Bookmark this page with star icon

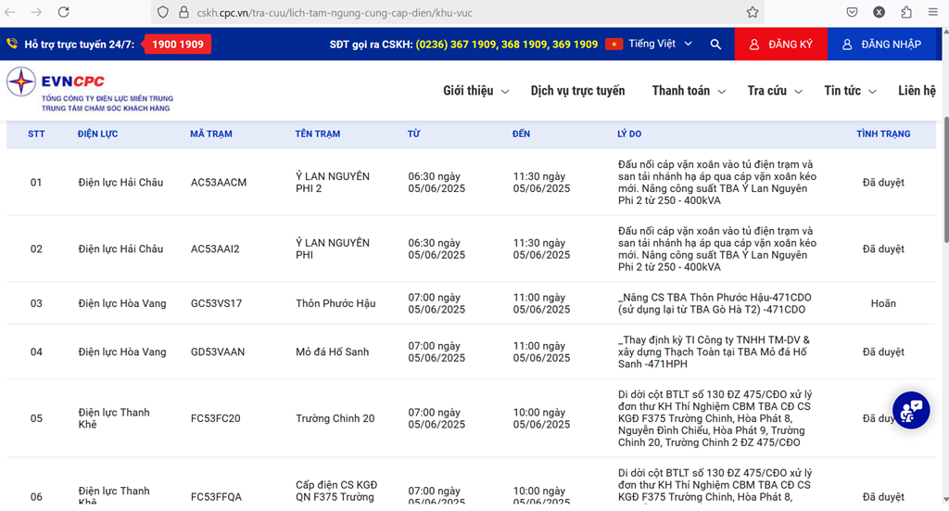(753, 12)
